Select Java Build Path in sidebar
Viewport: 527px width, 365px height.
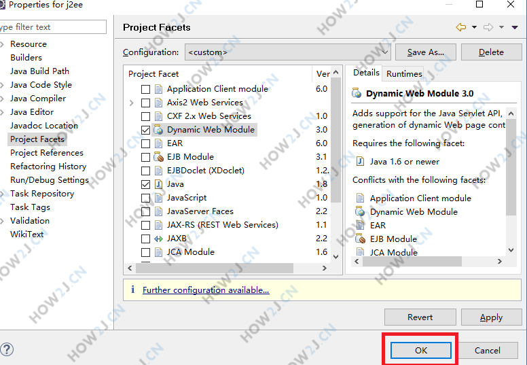point(39,71)
